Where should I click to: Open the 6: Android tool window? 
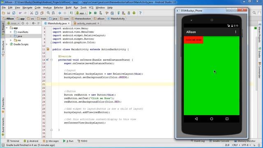[x=31, y=141]
